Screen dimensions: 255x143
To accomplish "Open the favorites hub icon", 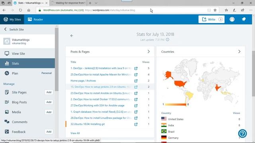I will click(226, 10).
